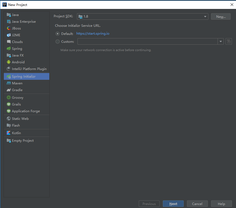Click the custom URL import icon button
This screenshot has width=236, height=208.
point(229,41)
